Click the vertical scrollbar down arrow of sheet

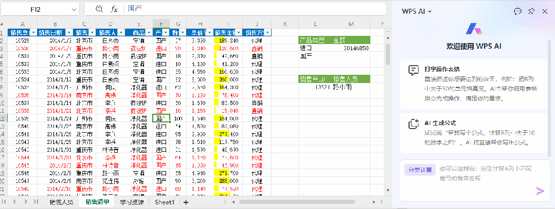(x=388, y=191)
